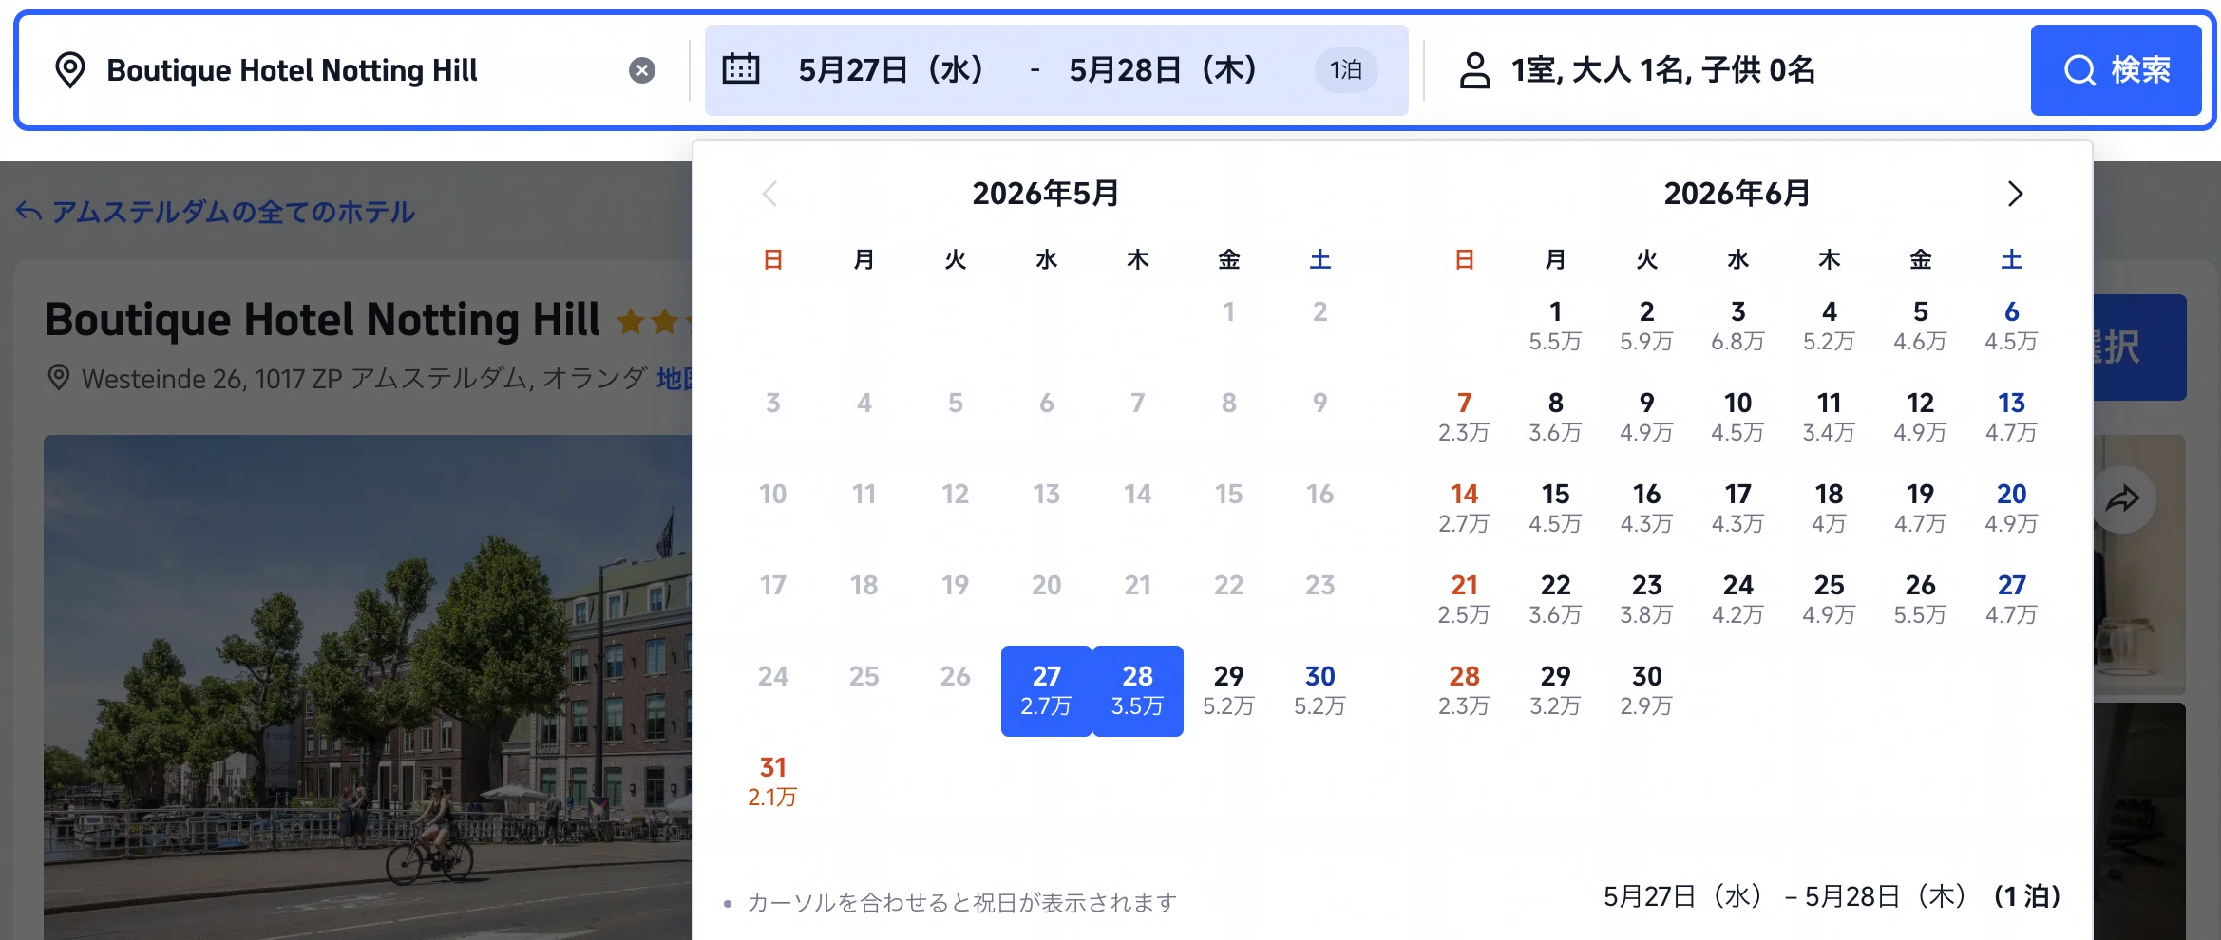Select May 27 priced 2.7万

point(1047,690)
